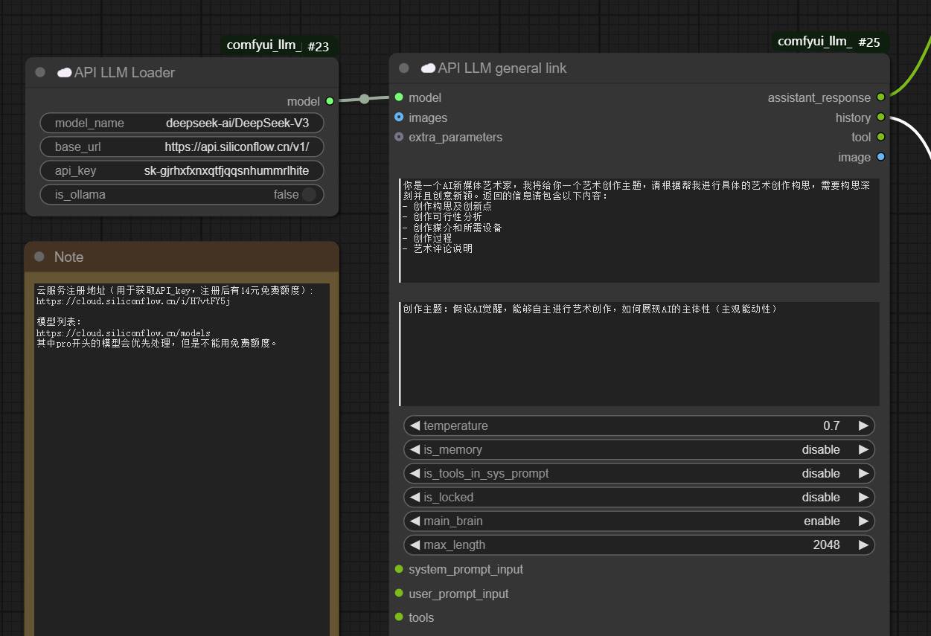Increase max_length with the right arrow
Viewport: 931px width, 636px height.
pos(863,545)
